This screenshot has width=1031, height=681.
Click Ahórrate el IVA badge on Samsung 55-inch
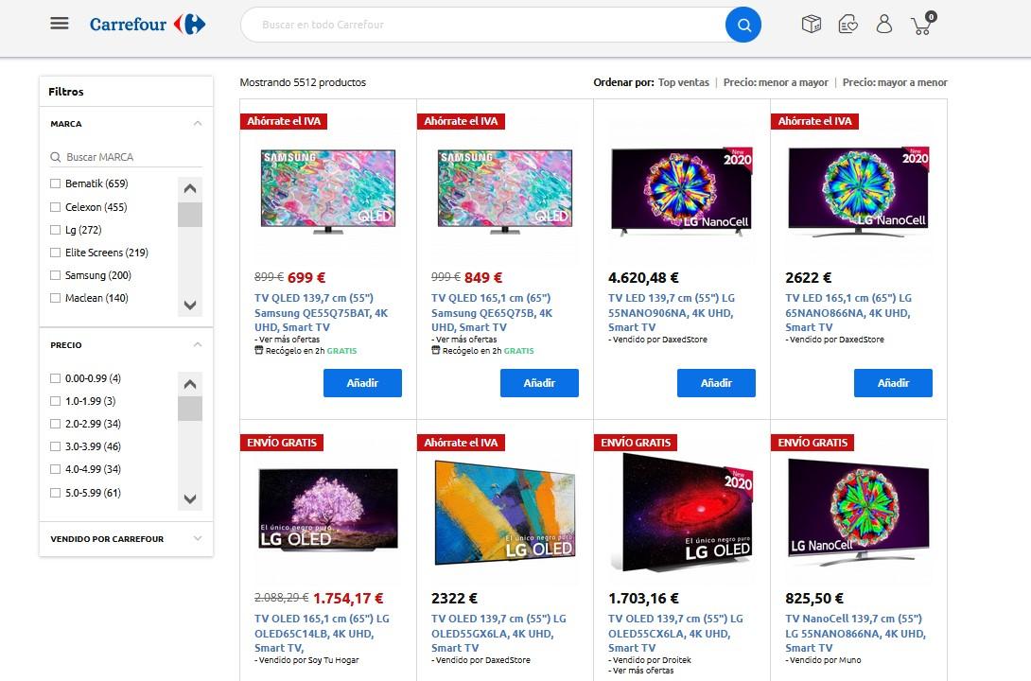click(284, 121)
